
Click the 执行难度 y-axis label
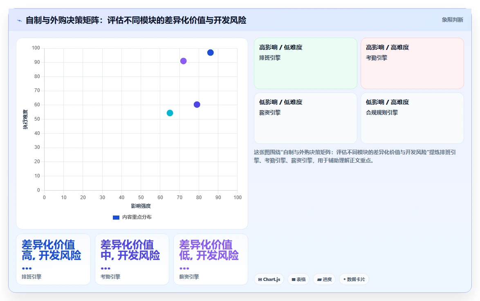[25, 119]
